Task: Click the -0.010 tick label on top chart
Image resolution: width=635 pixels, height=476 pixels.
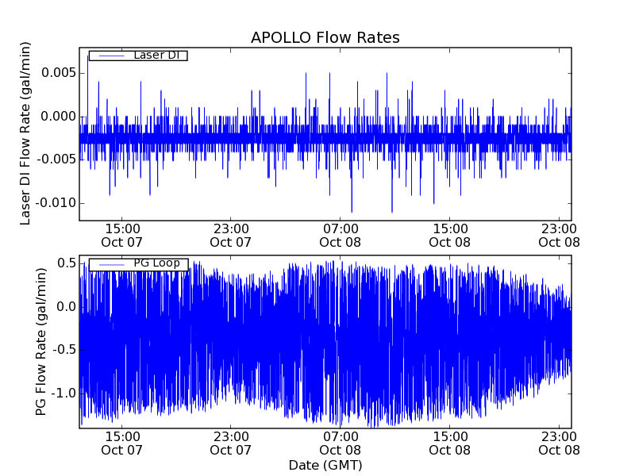Action: tap(56, 203)
